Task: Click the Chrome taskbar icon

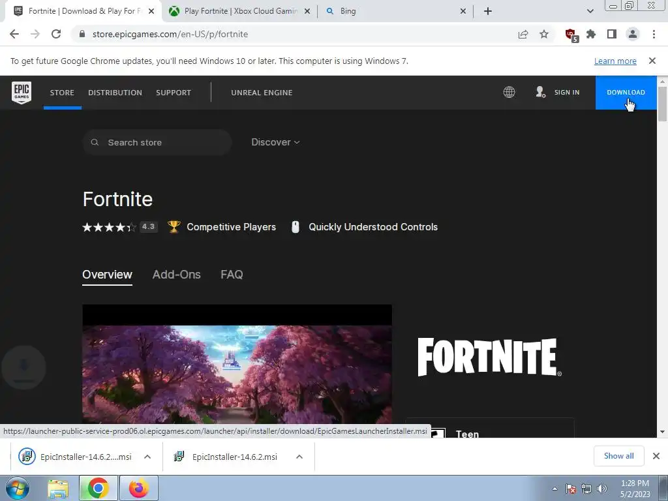Action: [x=98, y=488]
